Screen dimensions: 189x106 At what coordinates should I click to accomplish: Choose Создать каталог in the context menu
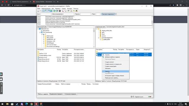[x=115, y=62]
